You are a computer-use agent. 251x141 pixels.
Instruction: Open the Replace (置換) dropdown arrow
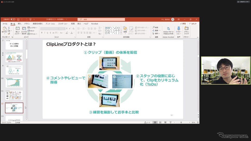160,30
